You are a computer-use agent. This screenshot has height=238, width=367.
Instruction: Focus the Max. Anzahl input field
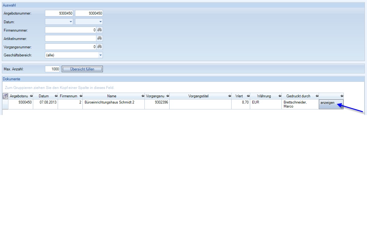pos(52,69)
